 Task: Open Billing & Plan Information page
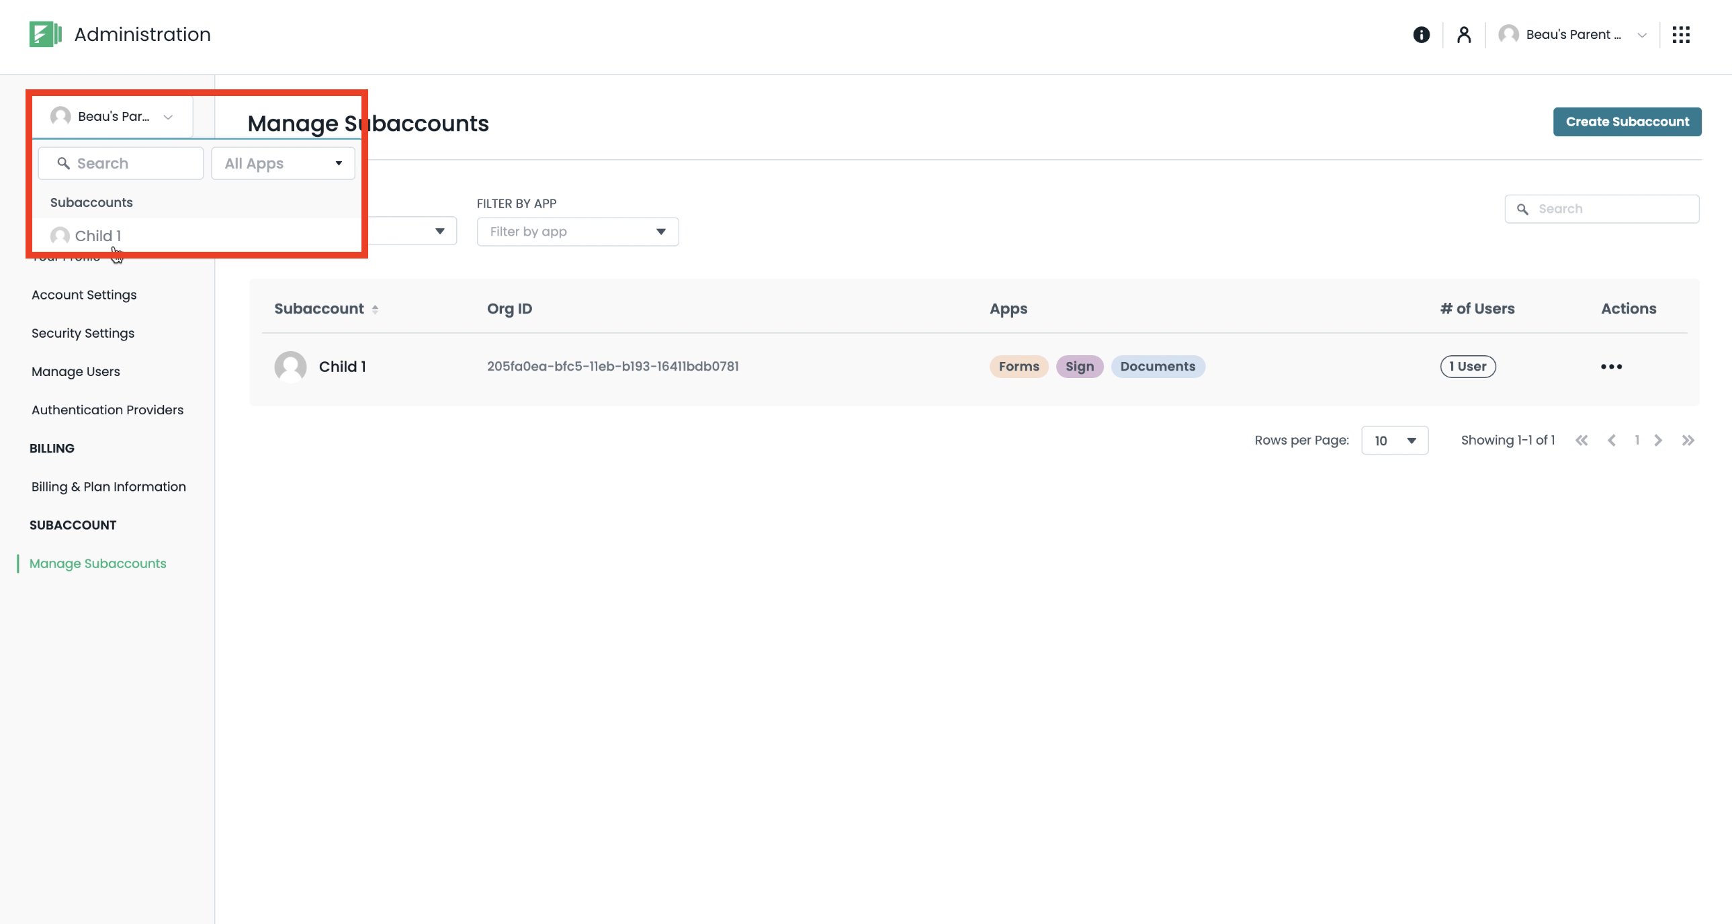(108, 487)
